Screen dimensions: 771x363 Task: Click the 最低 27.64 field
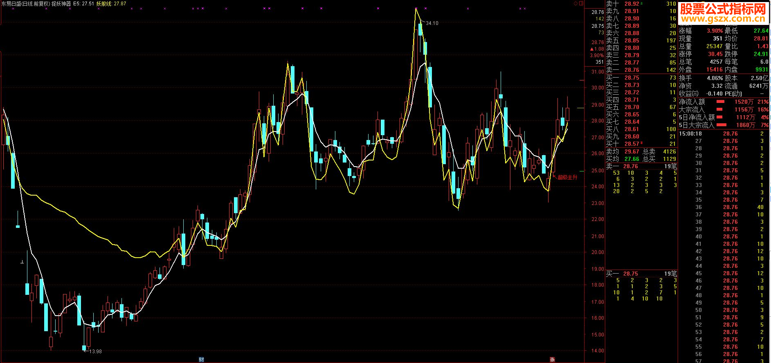click(x=747, y=31)
